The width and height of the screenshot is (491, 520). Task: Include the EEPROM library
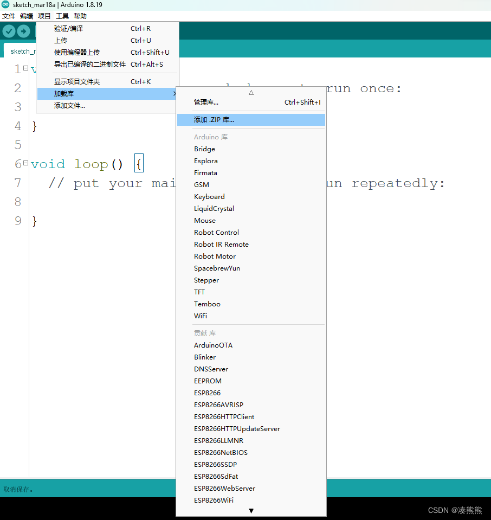coord(251,381)
